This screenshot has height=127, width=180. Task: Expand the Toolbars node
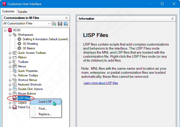tap(10, 62)
